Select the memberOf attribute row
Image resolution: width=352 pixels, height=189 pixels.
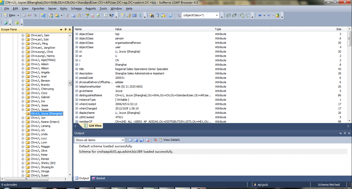(x=211, y=121)
